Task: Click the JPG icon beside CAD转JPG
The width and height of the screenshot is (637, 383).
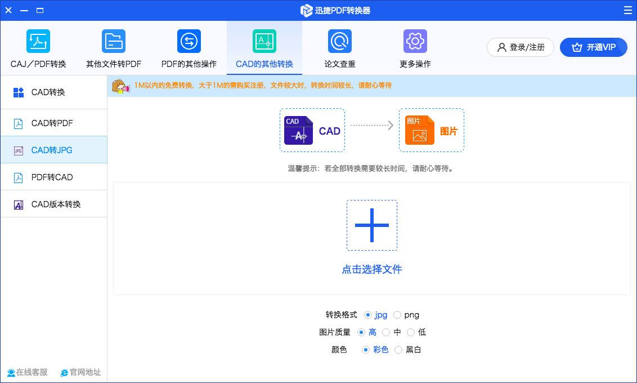Action: pos(18,151)
